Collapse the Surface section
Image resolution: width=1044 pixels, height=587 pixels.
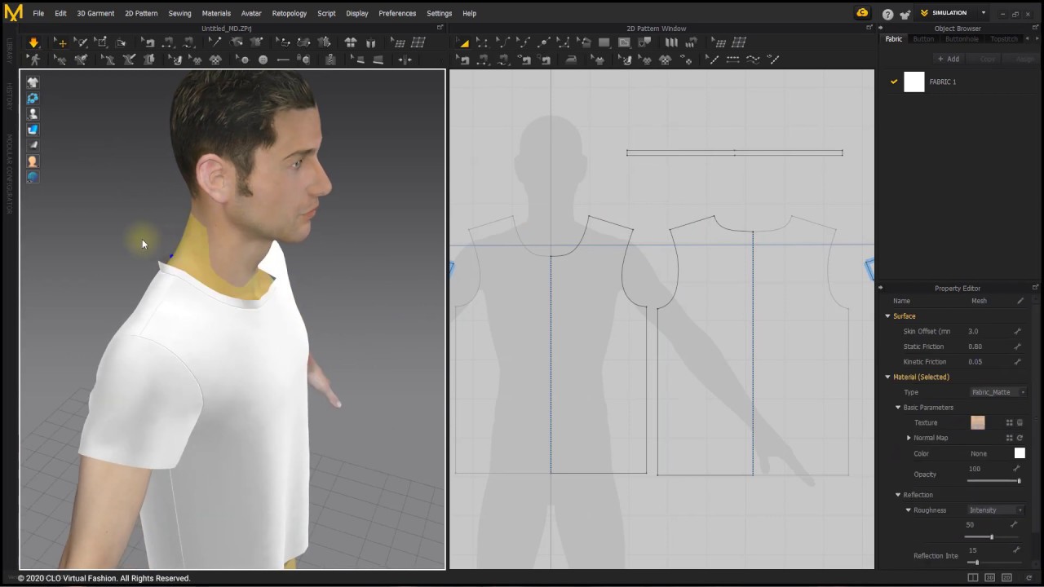[887, 316]
